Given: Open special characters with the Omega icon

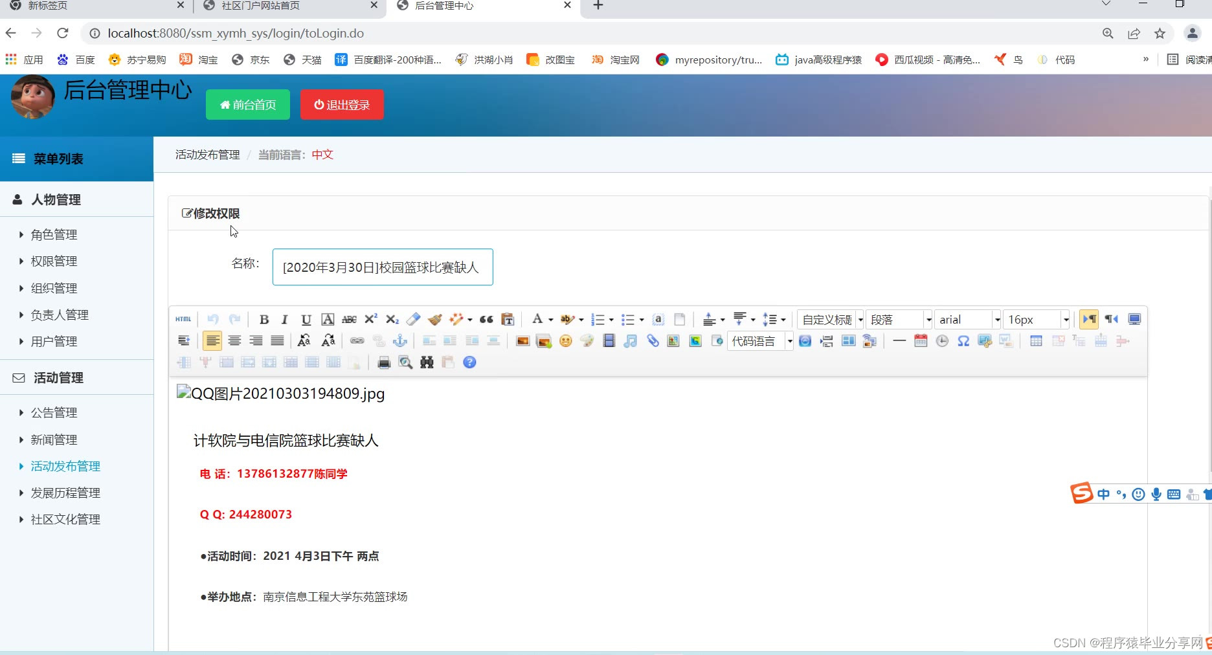Looking at the screenshot, I should pyautogui.click(x=963, y=340).
